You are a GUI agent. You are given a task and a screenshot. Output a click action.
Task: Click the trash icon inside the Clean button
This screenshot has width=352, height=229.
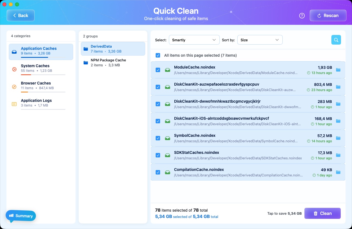tap(316, 213)
